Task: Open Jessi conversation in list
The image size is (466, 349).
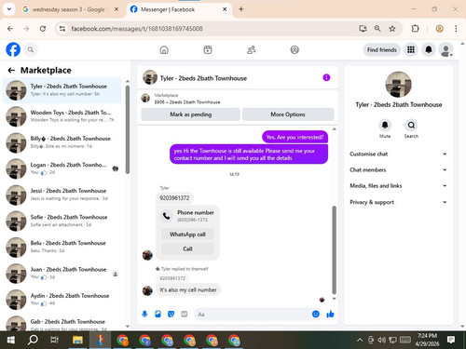Action: coord(62,195)
